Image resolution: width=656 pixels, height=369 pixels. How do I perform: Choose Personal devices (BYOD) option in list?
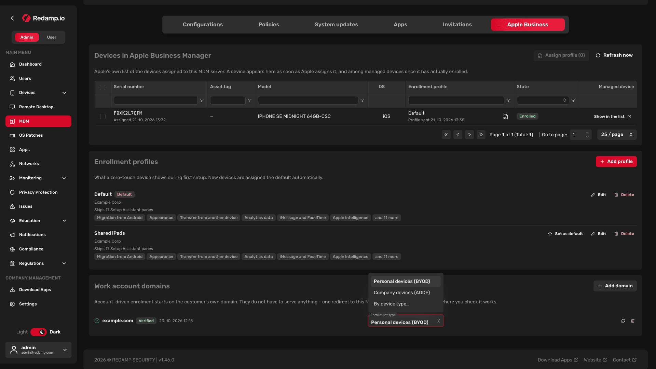[406, 281]
